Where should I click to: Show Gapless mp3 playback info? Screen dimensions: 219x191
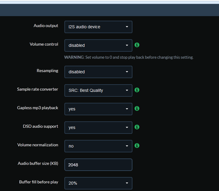pos(137,108)
